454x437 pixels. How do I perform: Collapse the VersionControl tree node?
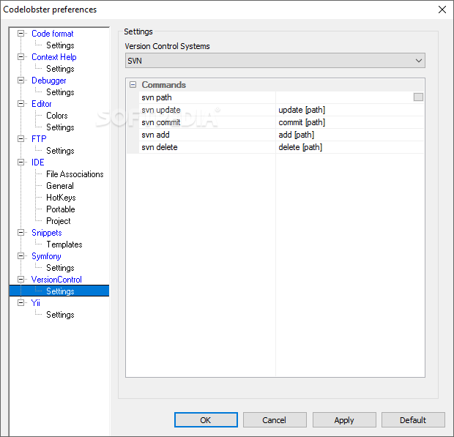pyautogui.click(x=21, y=280)
